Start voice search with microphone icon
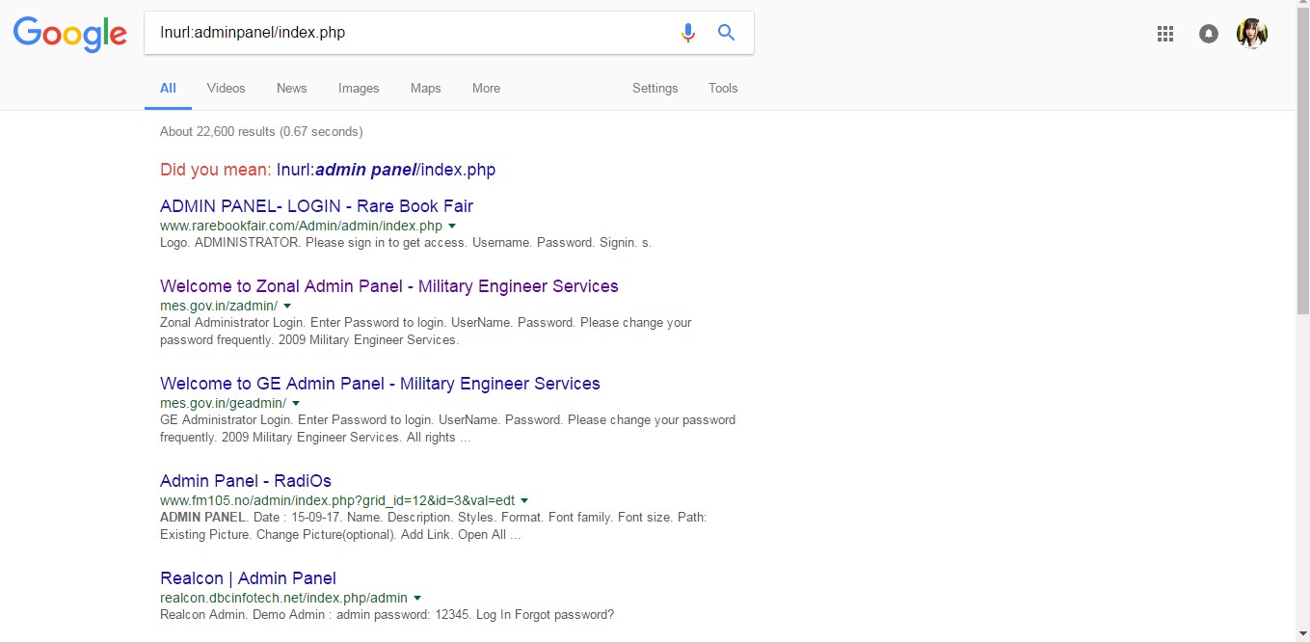1310x643 pixels. click(x=687, y=33)
